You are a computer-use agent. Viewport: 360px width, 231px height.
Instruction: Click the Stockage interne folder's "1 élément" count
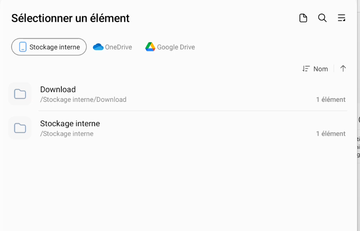pyautogui.click(x=330, y=134)
